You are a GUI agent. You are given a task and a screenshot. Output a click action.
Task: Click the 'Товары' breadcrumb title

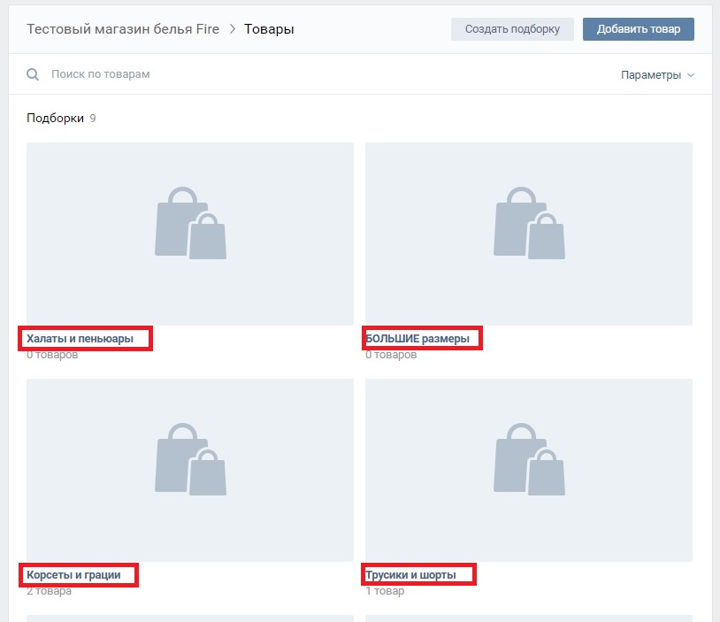tap(269, 29)
